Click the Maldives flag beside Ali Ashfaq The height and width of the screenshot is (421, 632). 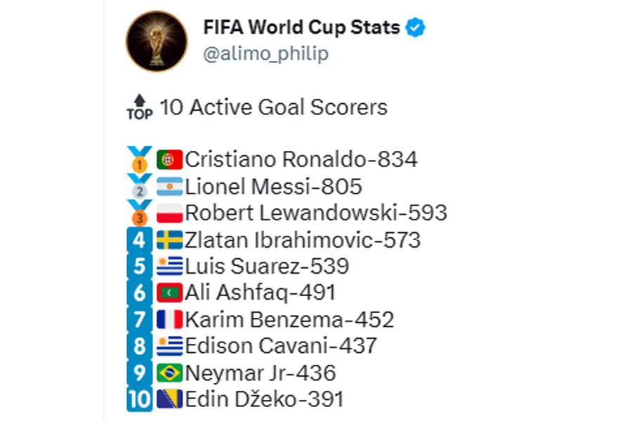coord(170,293)
